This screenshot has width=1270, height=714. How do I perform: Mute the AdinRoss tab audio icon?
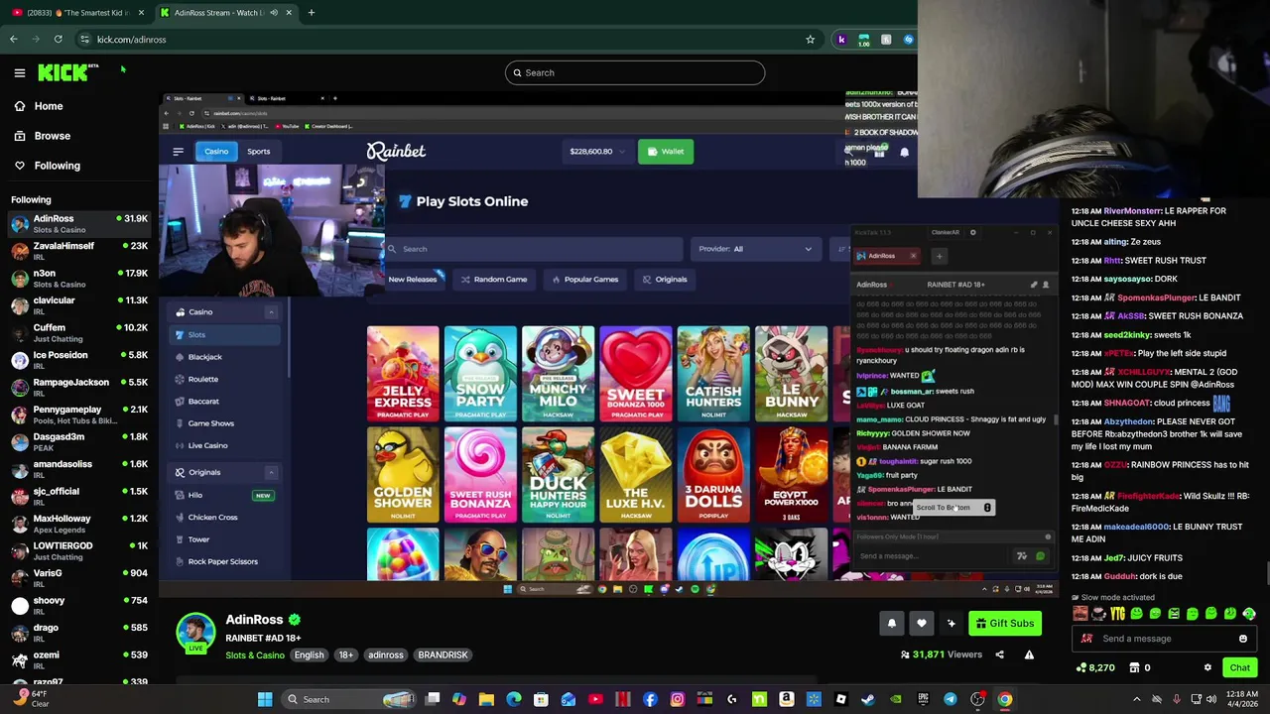pos(274,13)
